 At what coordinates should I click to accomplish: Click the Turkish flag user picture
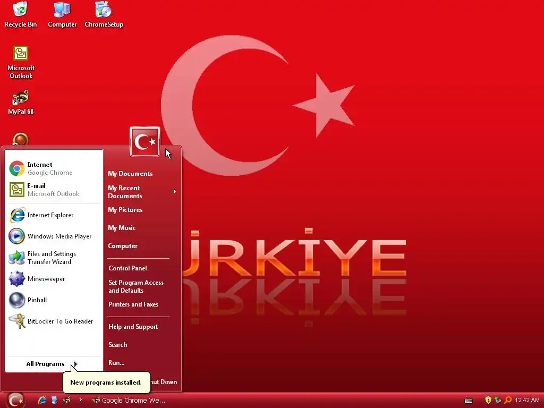pyautogui.click(x=145, y=141)
